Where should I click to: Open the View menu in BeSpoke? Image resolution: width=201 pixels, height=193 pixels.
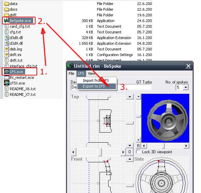pos(91,73)
